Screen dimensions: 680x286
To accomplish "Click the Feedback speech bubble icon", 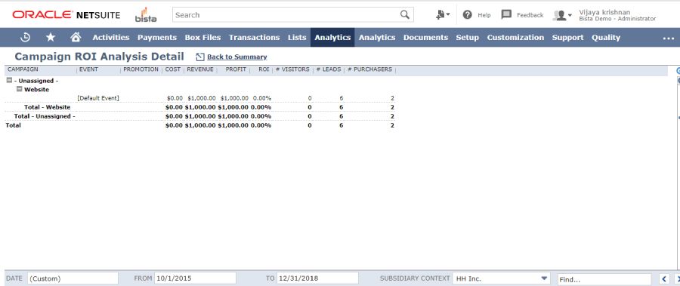I will [x=506, y=15].
